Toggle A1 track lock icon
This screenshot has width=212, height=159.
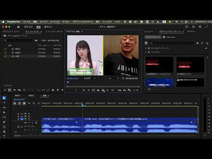tap(18, 127)
